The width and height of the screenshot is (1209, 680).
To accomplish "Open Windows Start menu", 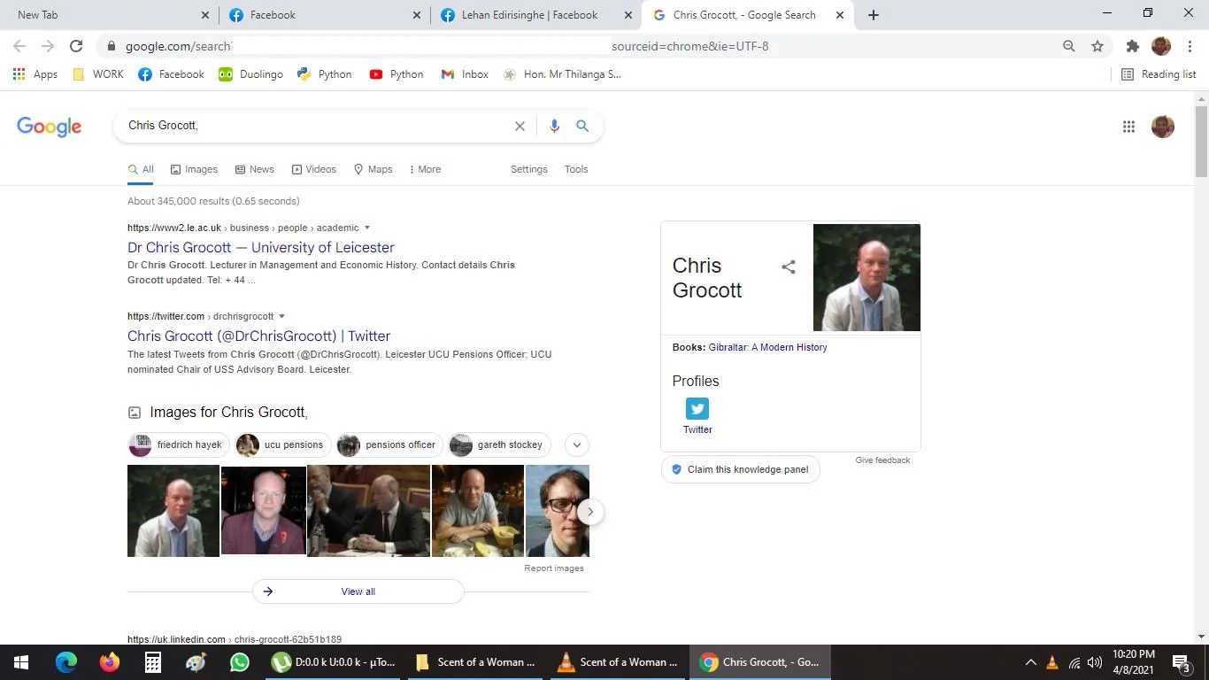I will pyautogui.click(x=21, y=662).
